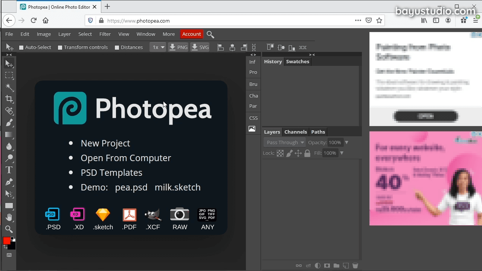Screen dimensions: 482x271
Task: Select the Spot Healing Brush tool
Action: tap(9, 111)
